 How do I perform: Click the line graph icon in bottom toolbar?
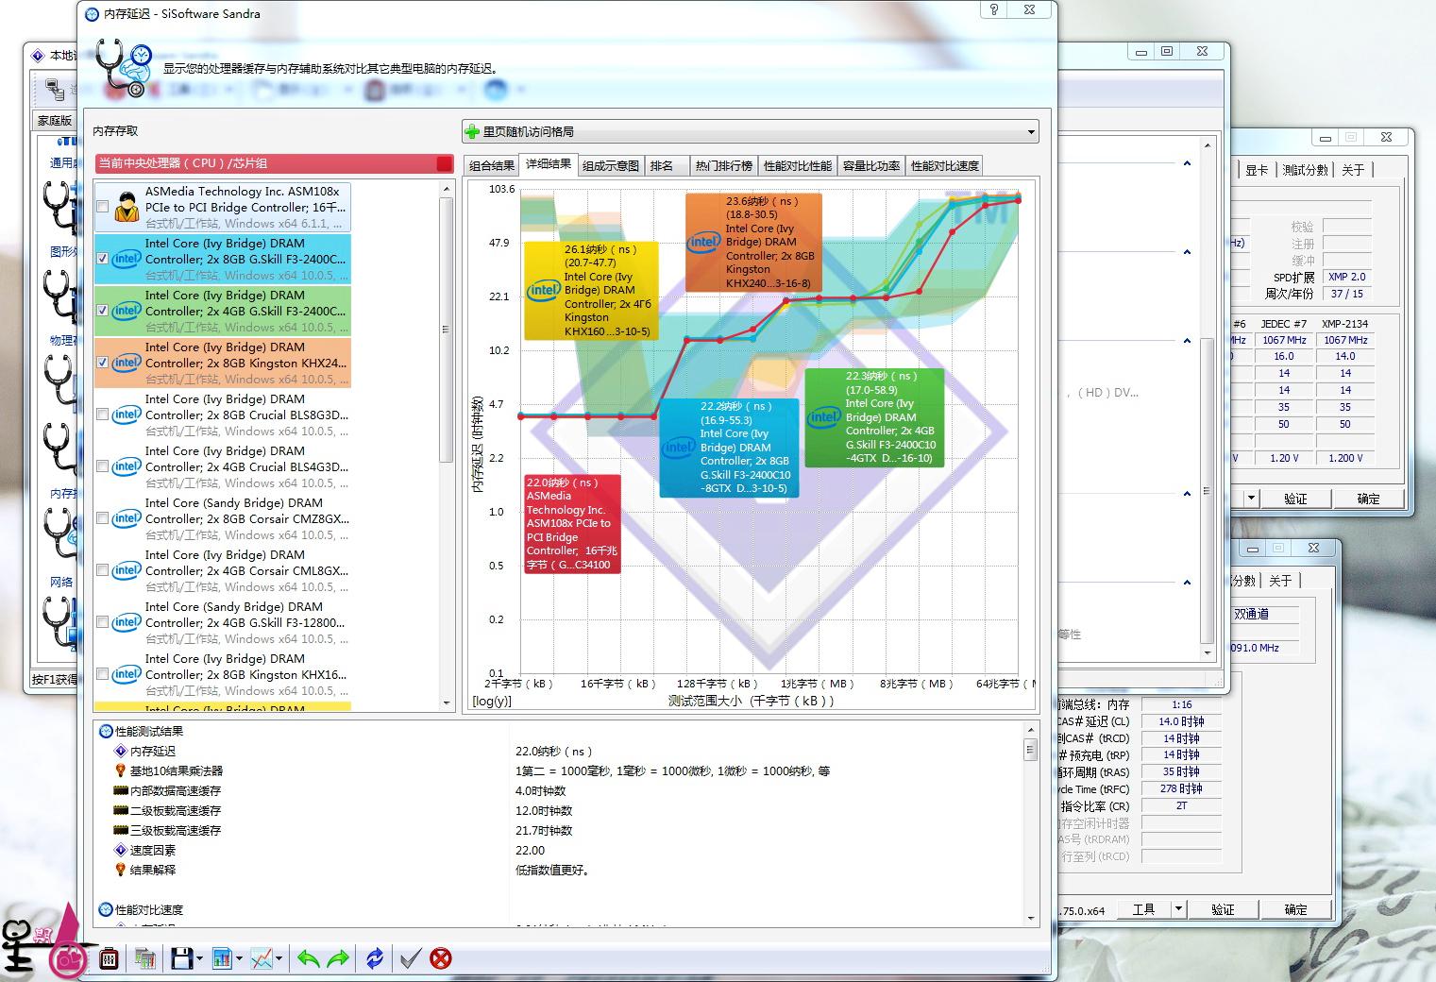click(262, 958)
